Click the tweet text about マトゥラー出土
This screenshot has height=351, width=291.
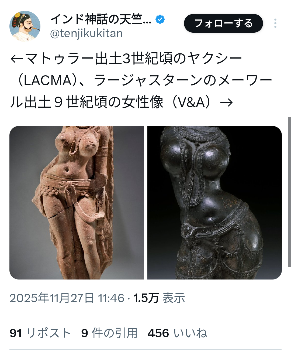point(141,80)
